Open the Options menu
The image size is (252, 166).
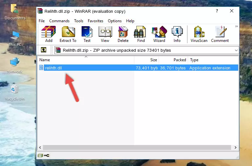pos(115,21)
